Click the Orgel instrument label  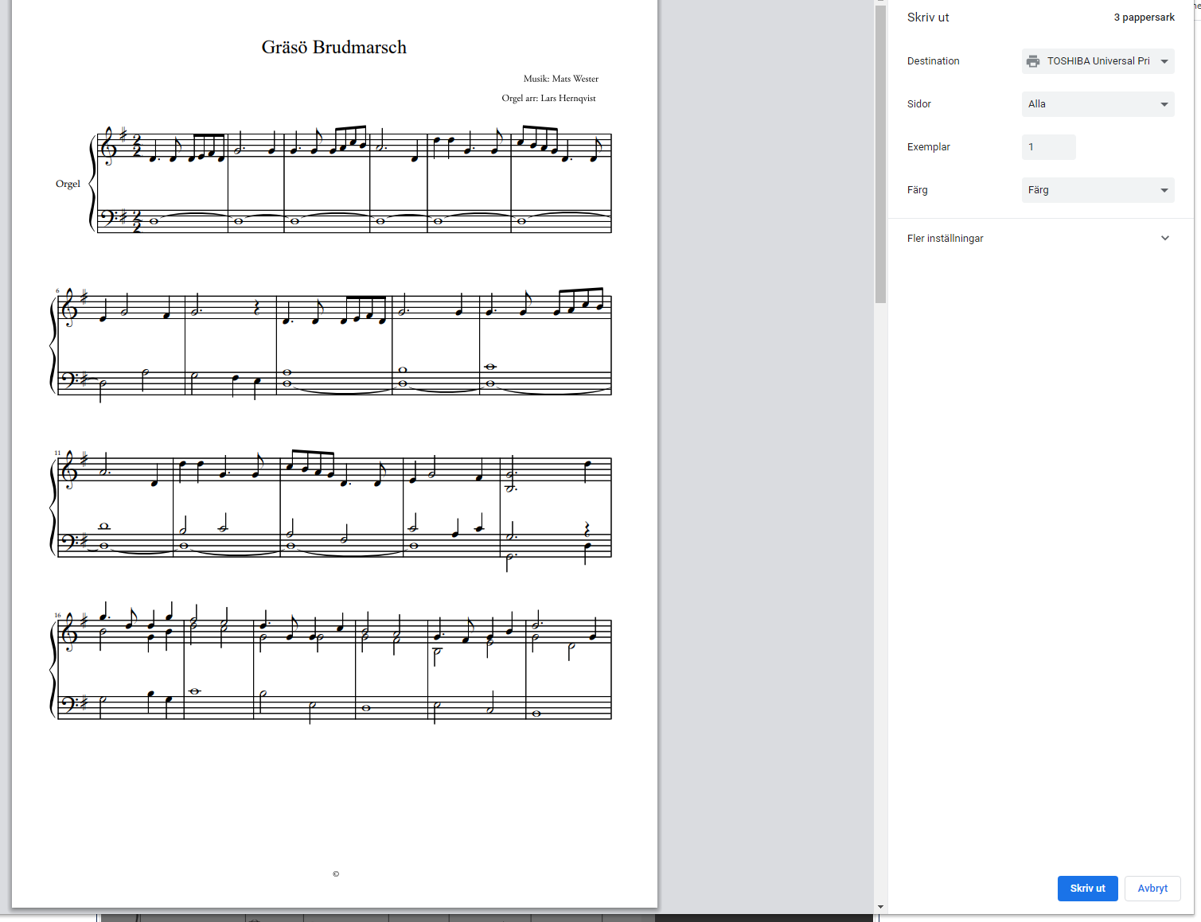point(68,184)
